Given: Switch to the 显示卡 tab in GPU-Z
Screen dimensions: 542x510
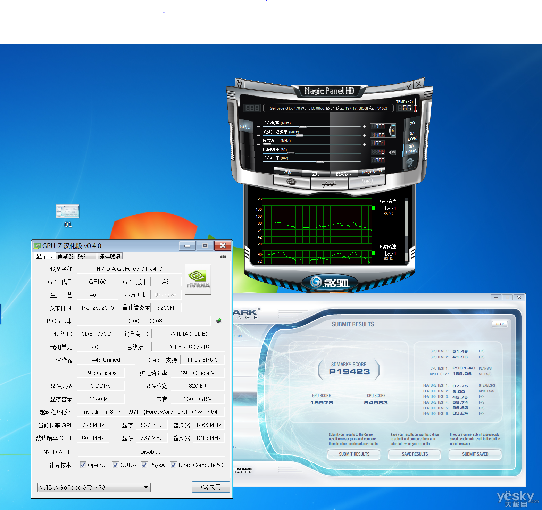Looking at the screenshot, I should [x=45, y=256].
